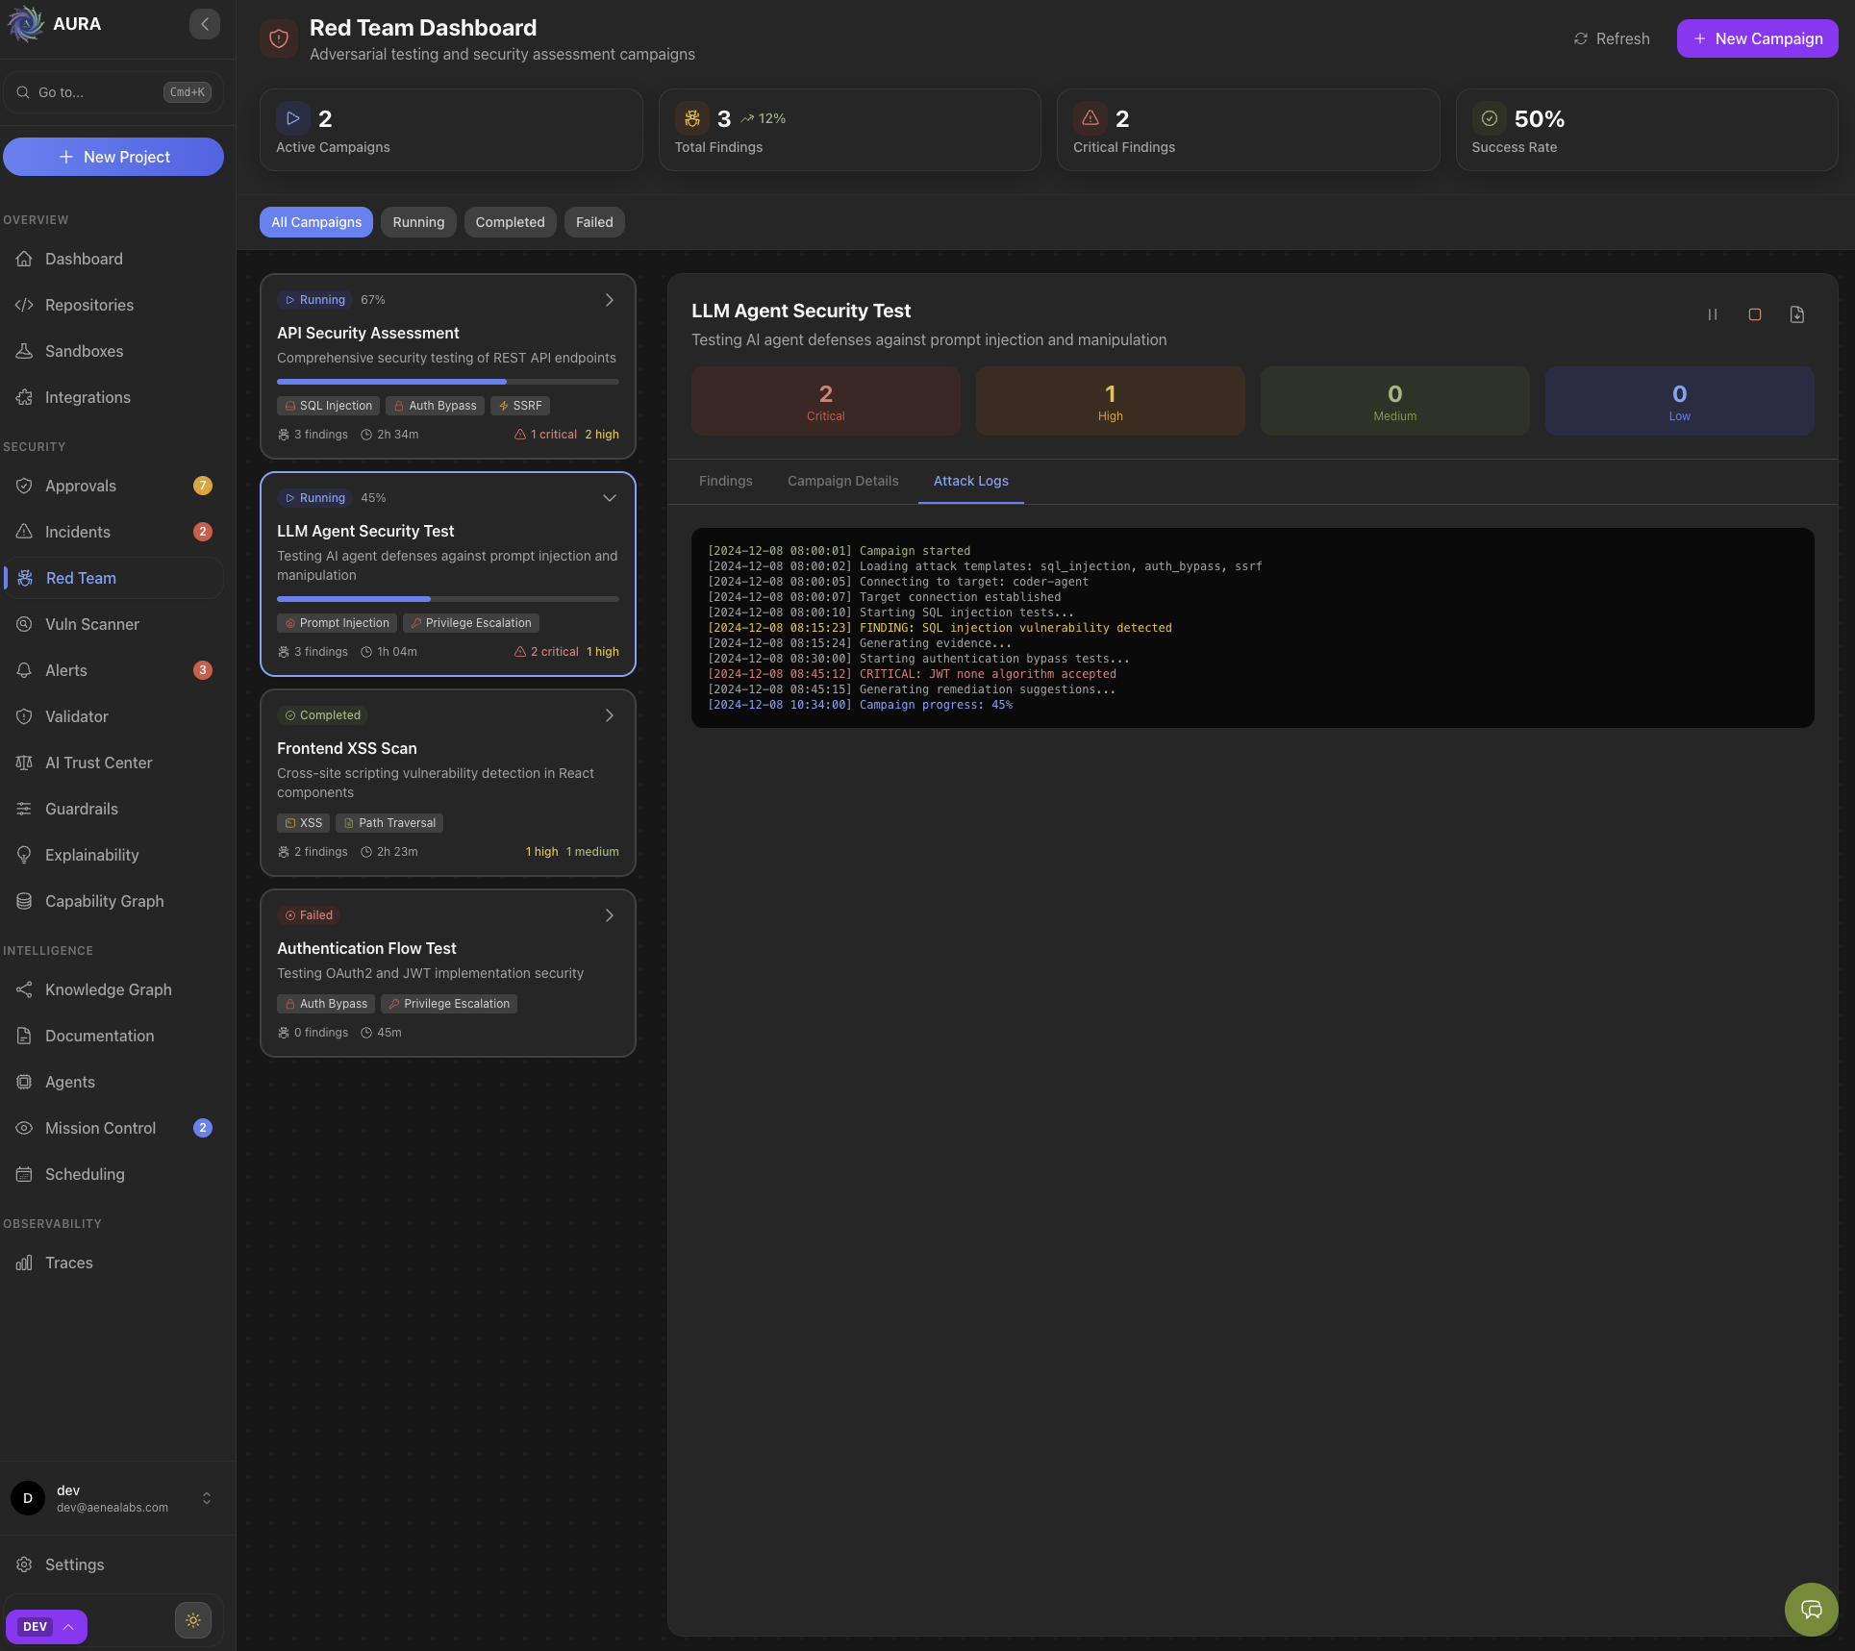The image size is (1855, 1651).
Task: Stop the campaign with the red square icon
Action: [x=1755, y=314]
